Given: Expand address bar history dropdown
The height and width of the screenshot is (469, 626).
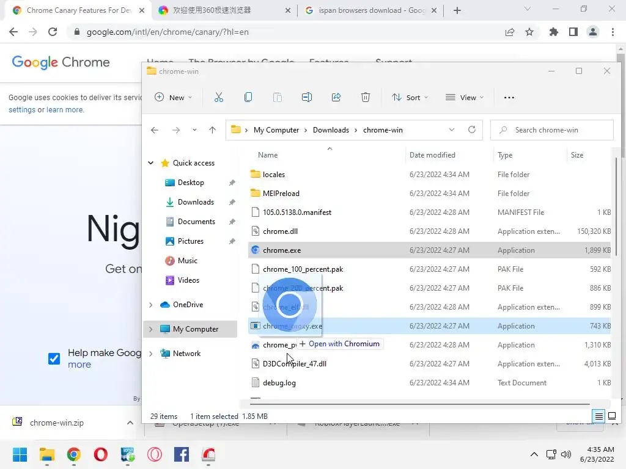Looking at the screenshot, I should tap(452, 129).
